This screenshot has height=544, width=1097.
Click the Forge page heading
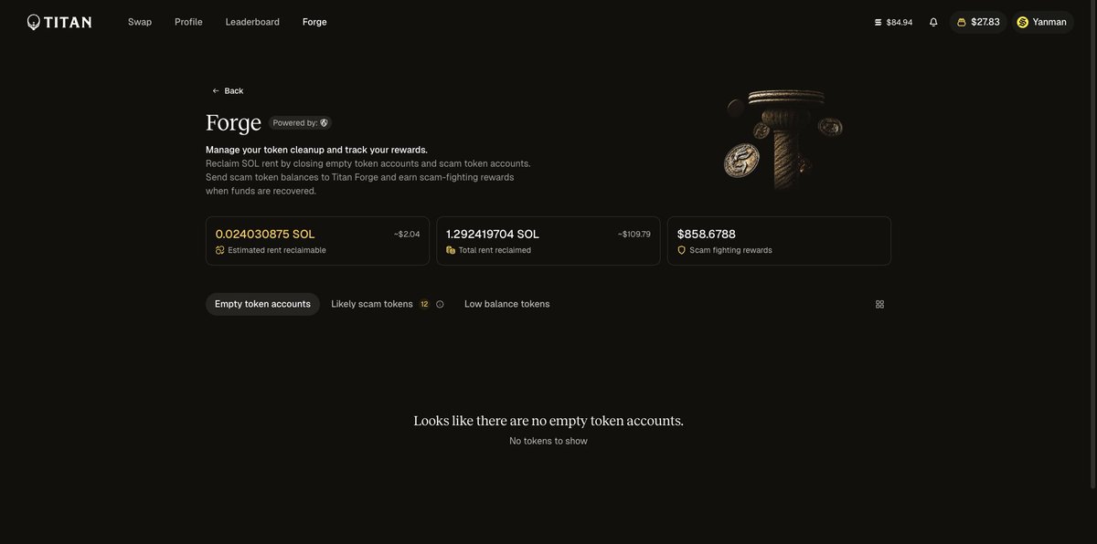(x=233, y=122)
